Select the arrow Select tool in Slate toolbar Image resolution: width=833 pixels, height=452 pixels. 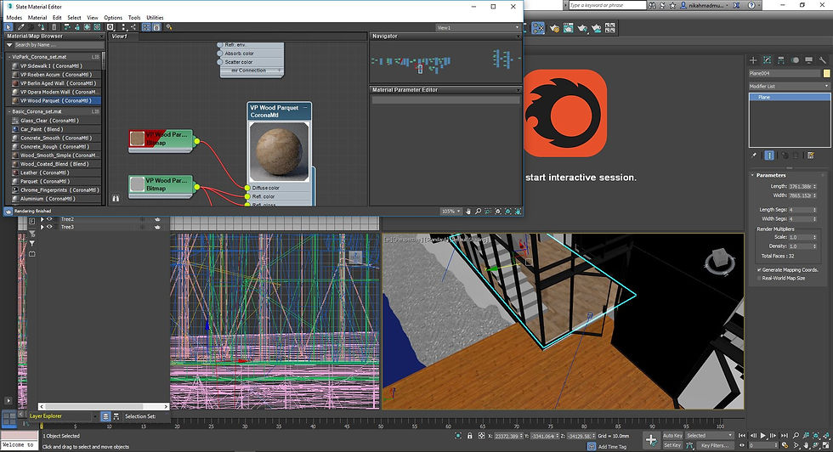pos(8,26)
